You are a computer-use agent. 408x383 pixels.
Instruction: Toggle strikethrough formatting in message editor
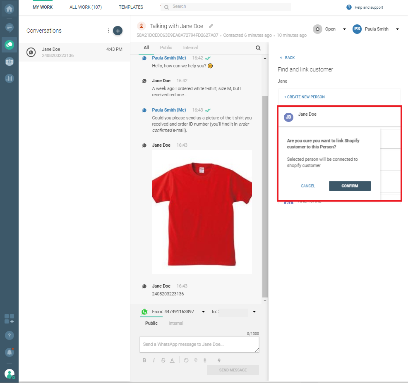[163, 360]
